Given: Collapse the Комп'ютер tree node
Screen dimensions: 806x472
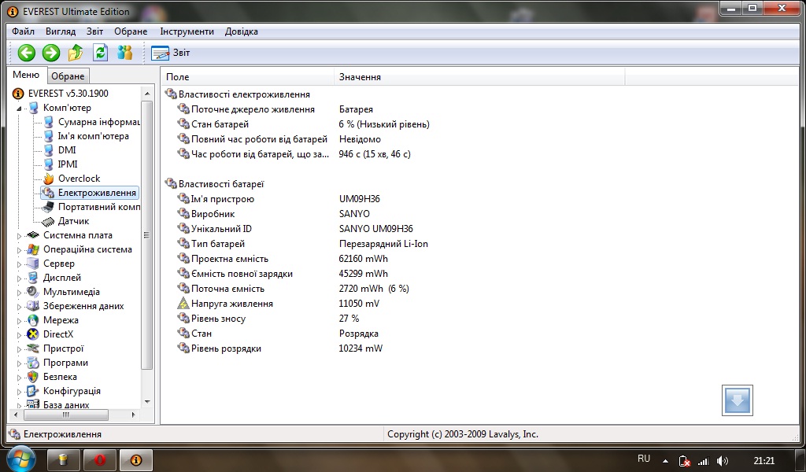Looking at the screenshot, I should point(19,109).
